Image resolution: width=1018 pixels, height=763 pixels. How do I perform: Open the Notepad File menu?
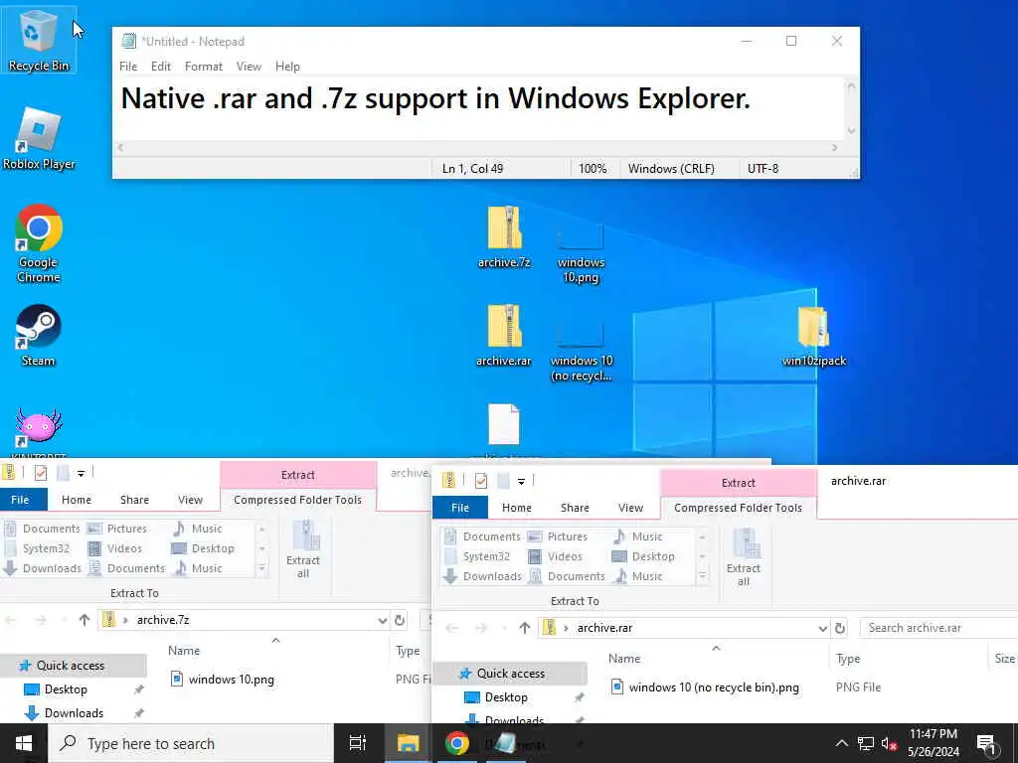pos(128,67)
